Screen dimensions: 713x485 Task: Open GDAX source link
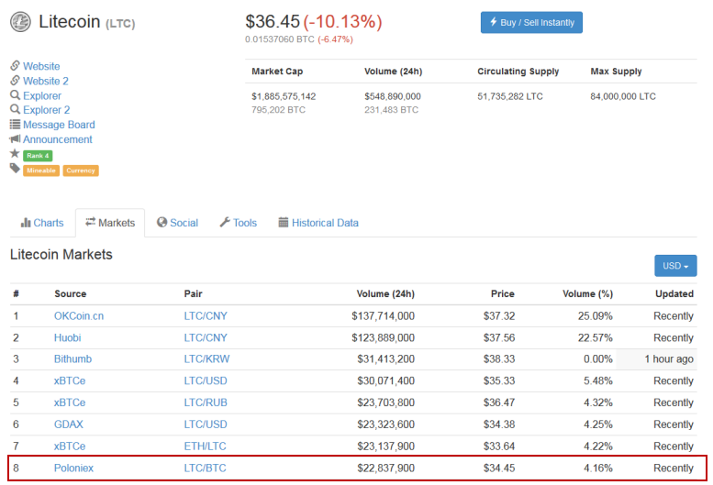coord(69,424)
